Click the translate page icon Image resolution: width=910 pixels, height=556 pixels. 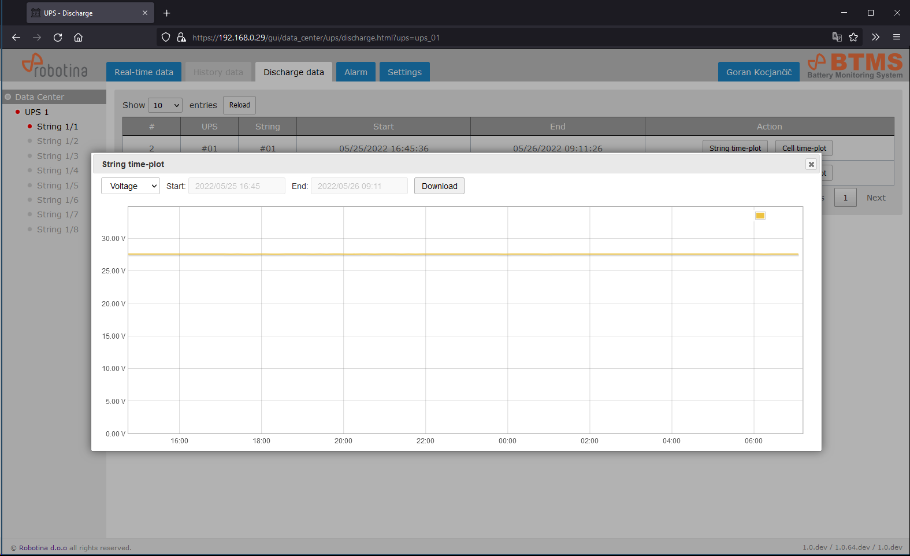click(837, 38)
